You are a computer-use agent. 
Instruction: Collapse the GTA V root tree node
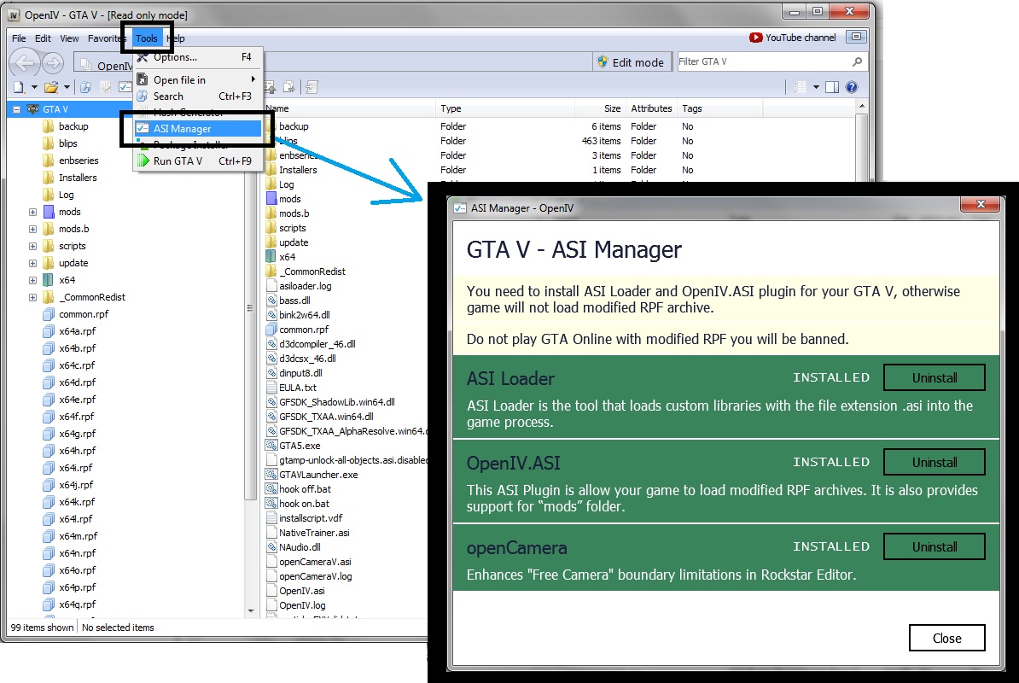coord(16,109)
